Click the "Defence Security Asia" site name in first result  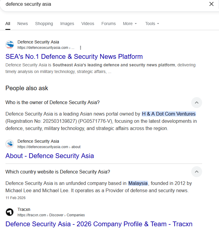click(38, 42)
